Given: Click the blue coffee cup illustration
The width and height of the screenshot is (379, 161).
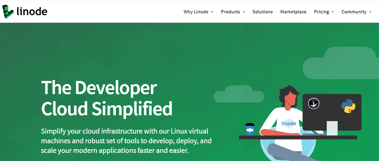Looking at the screenshot, I should 250,129.
